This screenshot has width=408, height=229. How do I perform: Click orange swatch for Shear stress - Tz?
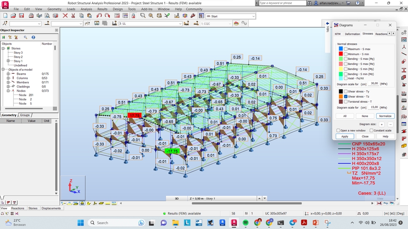(340, 96)
